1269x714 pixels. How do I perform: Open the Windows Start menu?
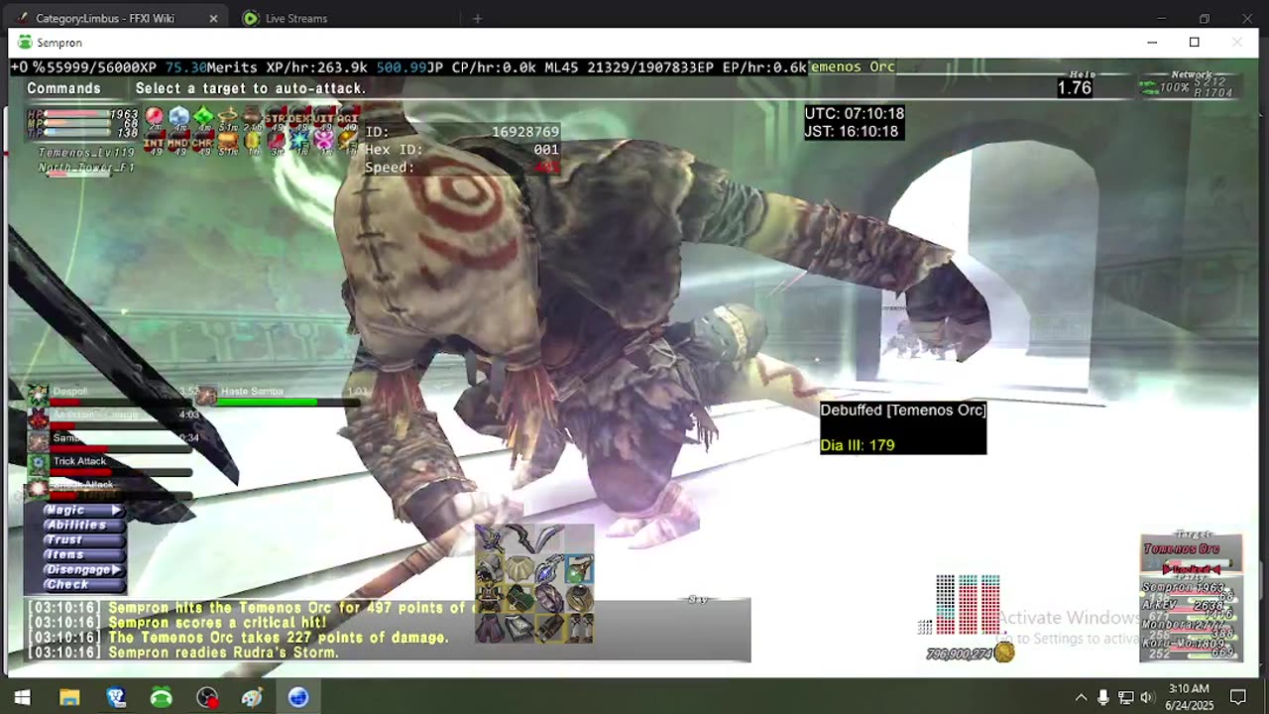pyautogui.click(x=22, y=697)
